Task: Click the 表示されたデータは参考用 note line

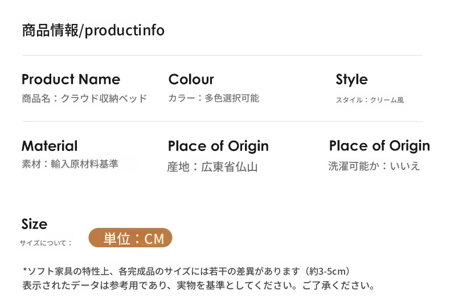Action: 199,285
